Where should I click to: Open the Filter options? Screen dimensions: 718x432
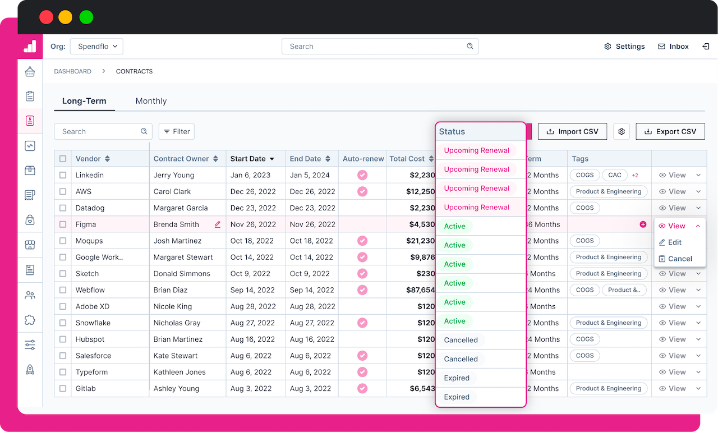pyautogui.click(x=177, y=131)
